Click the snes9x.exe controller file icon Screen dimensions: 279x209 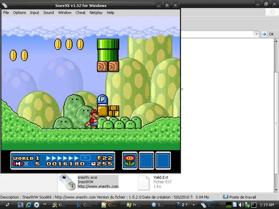[x=67, y=182]
